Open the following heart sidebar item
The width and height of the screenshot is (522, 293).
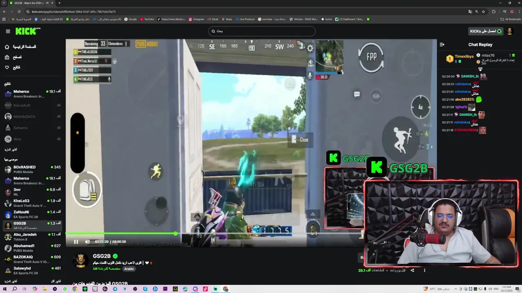pos(12,67)
